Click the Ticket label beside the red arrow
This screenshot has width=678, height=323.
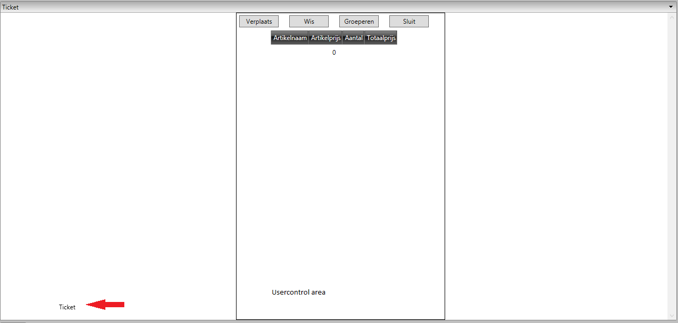67,307
